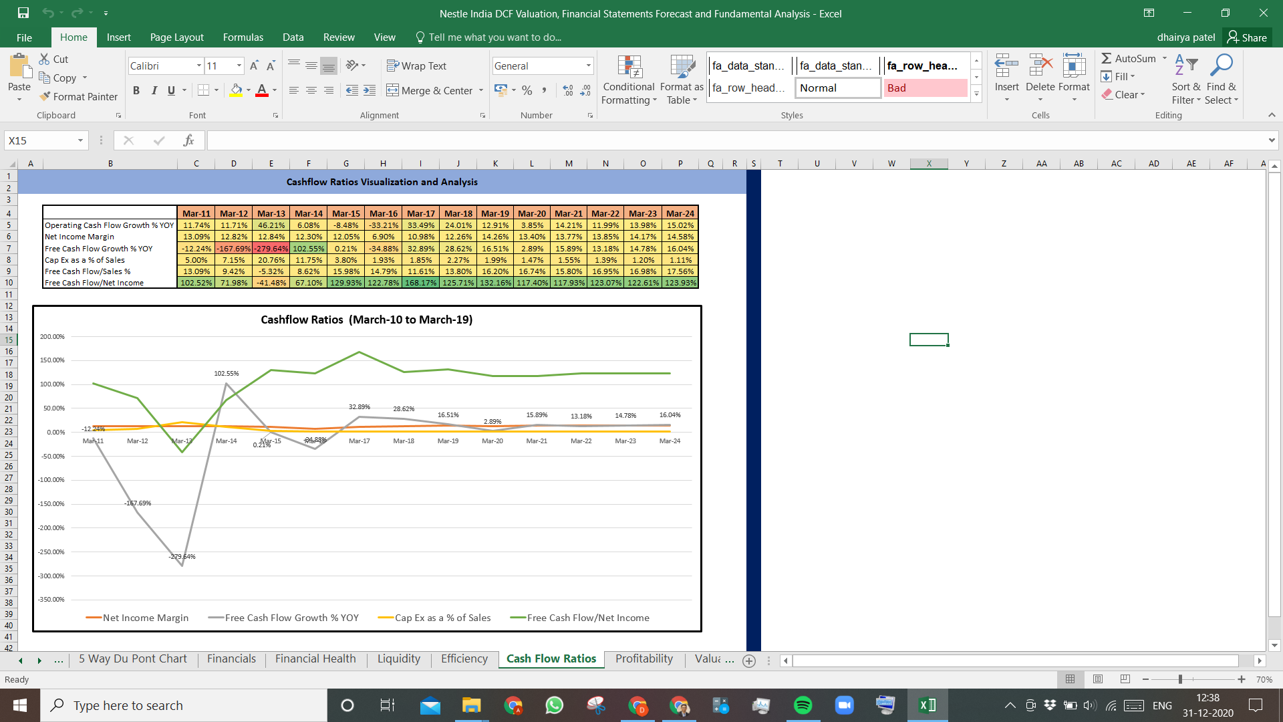Viewport: 1283px width, 722px height.
Task: Click the Windows Start button
Action: coord(20,705)
